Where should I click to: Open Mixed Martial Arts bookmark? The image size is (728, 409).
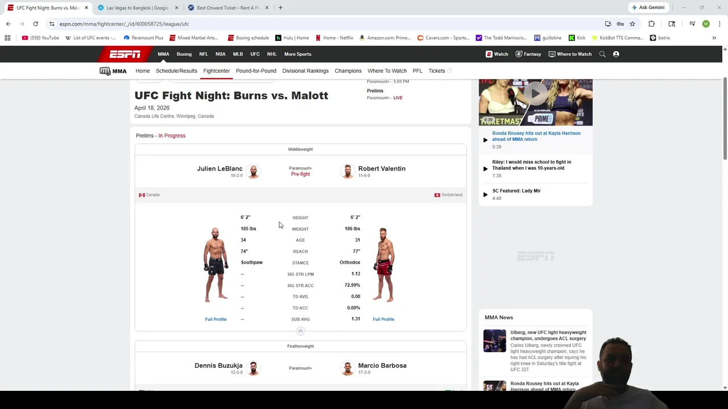[x=194, y=38]
